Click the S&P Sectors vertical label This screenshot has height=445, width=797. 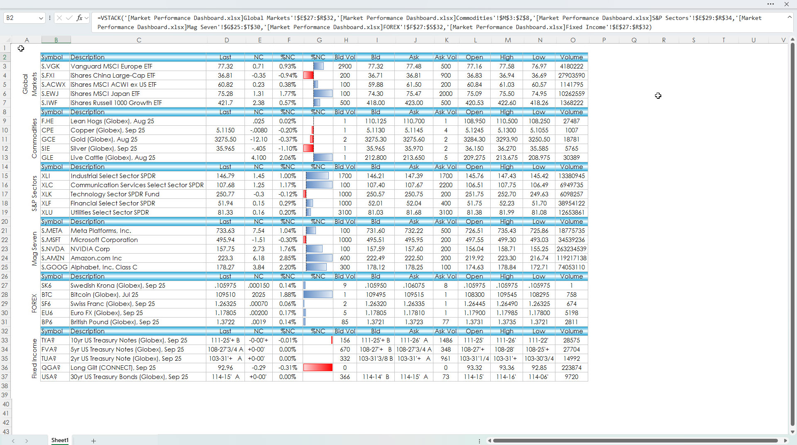click(x=34, y=194)
